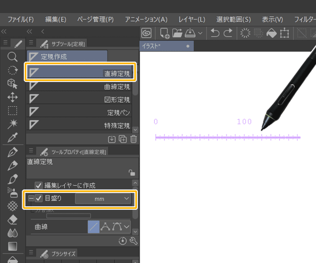
Task: Open the ファイル(F) menu
Action: point(21,19)
